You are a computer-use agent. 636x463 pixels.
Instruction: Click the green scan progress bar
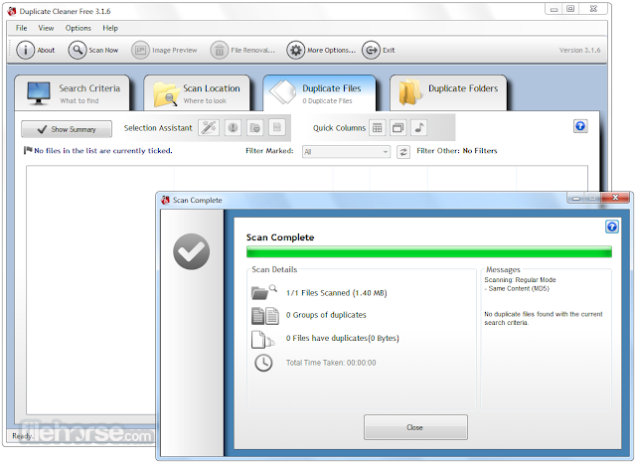pyautogui.click(x=429, y=251)
